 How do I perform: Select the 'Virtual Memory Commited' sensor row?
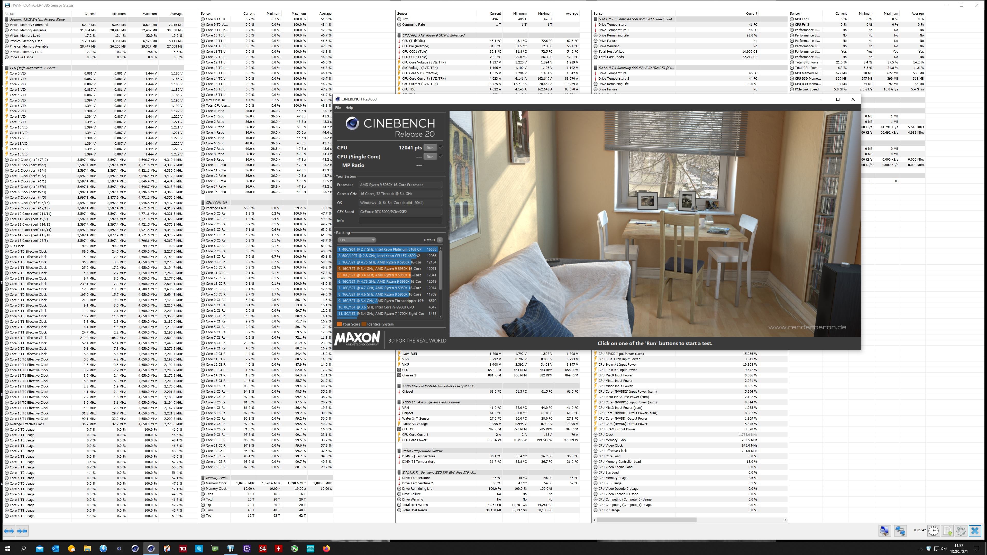coord(94,24)
